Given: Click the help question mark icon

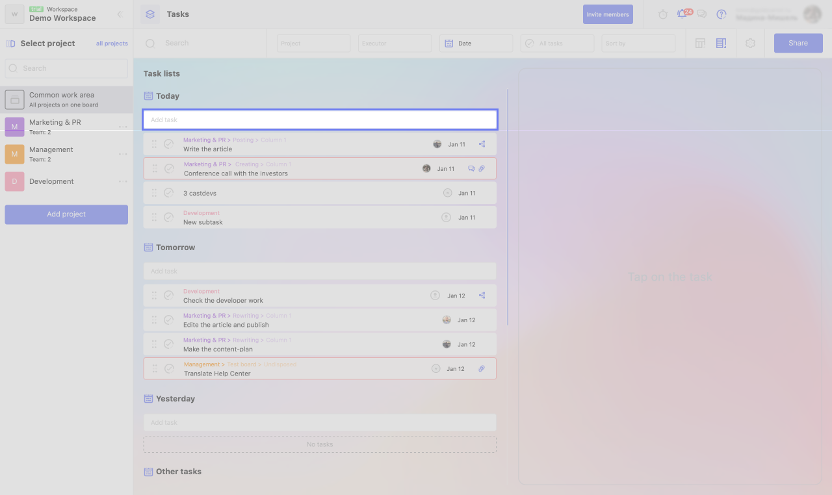Looking at the screenshot, I should pos(721,14).
